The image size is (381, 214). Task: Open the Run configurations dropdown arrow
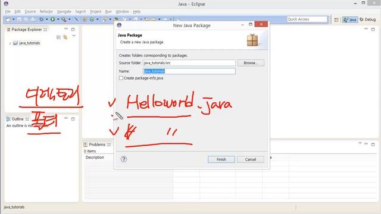58,19
